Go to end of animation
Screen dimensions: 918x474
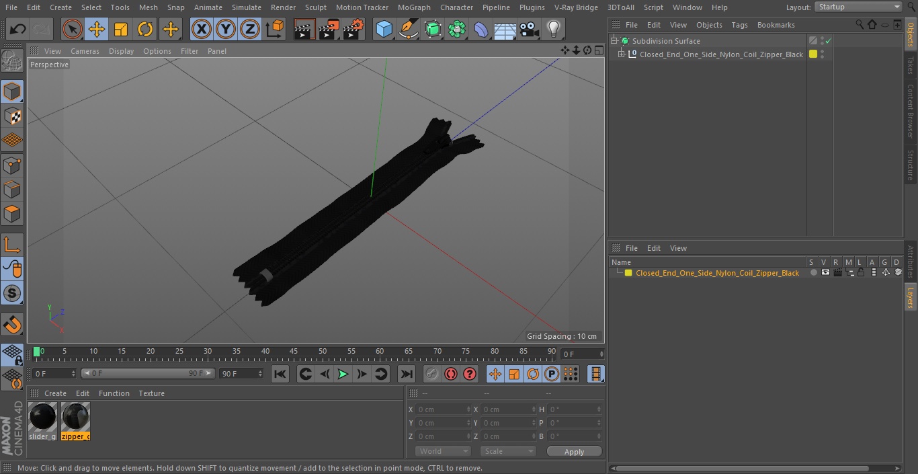[407, 374]
